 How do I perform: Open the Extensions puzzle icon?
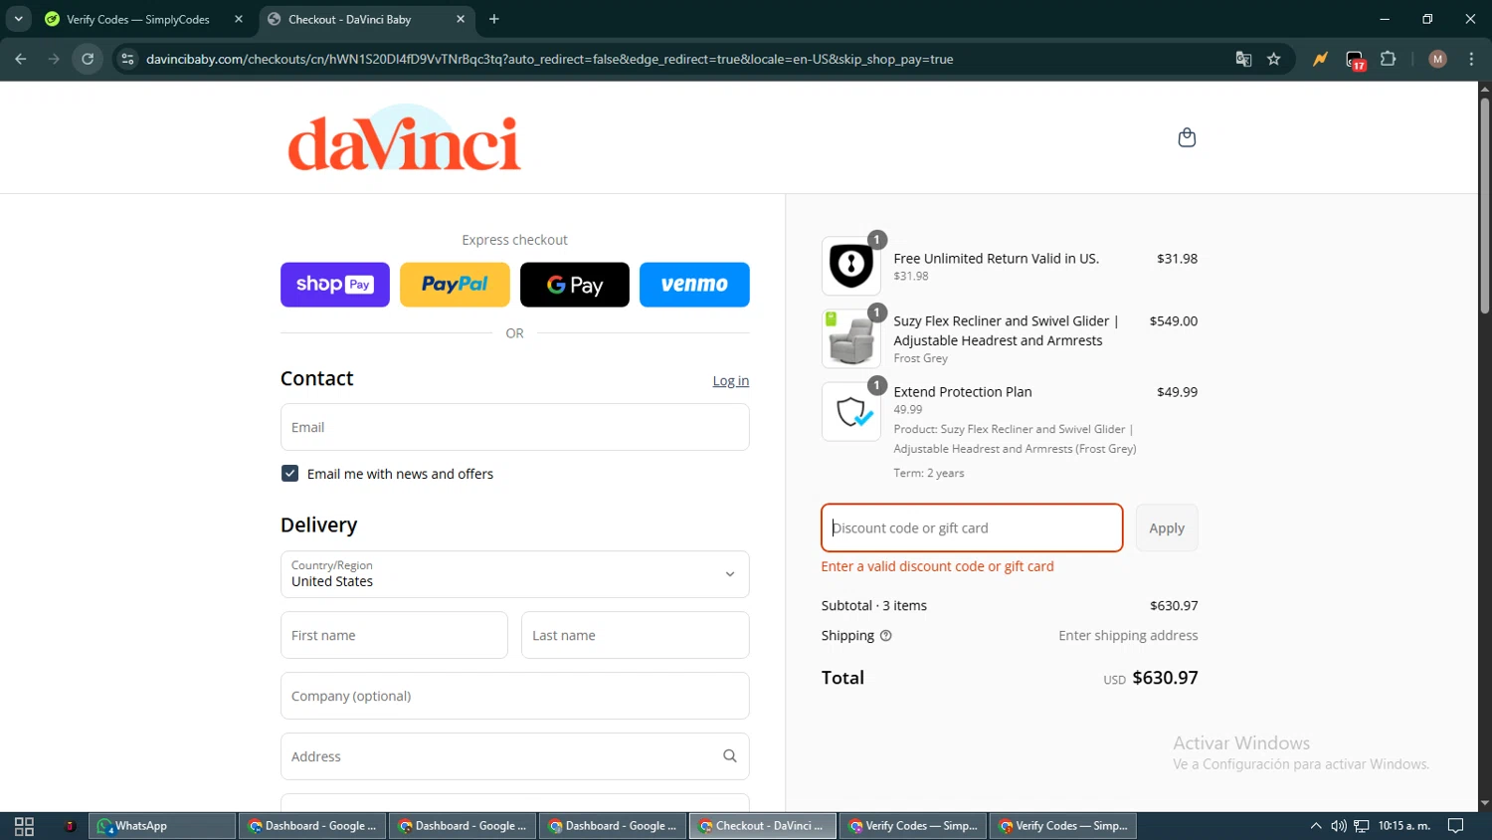(1389, 59)
